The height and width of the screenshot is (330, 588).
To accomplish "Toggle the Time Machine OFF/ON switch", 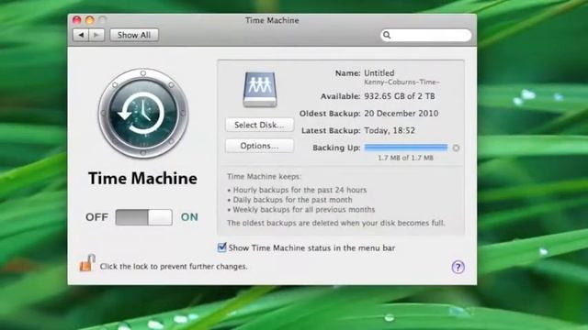I will pyautogui.click(x=144, y=217).
